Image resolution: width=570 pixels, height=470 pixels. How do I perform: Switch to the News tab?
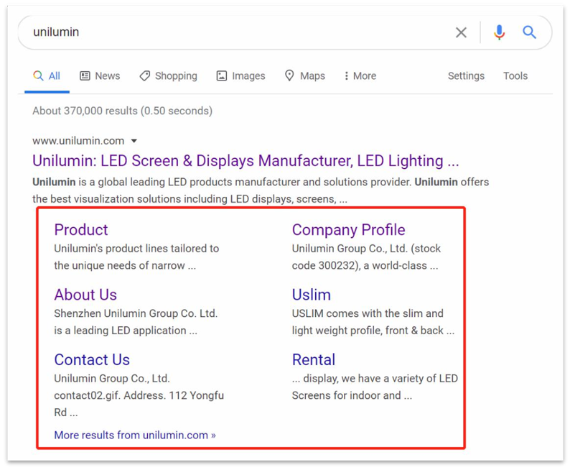pyautogui.click(x=100, y=75)
